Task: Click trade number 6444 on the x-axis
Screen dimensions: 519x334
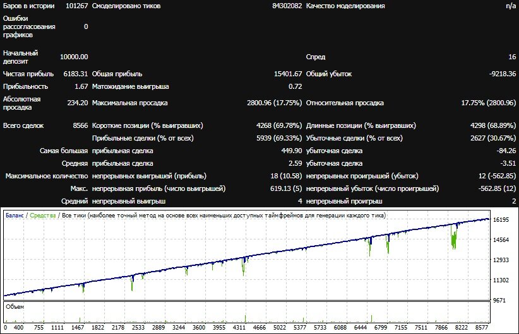Action: 361,328
